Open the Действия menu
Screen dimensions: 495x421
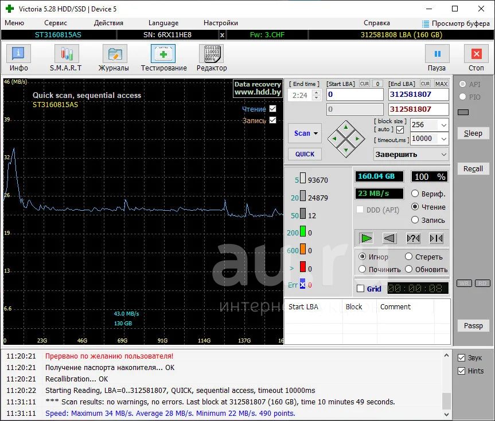coord(108,23)
